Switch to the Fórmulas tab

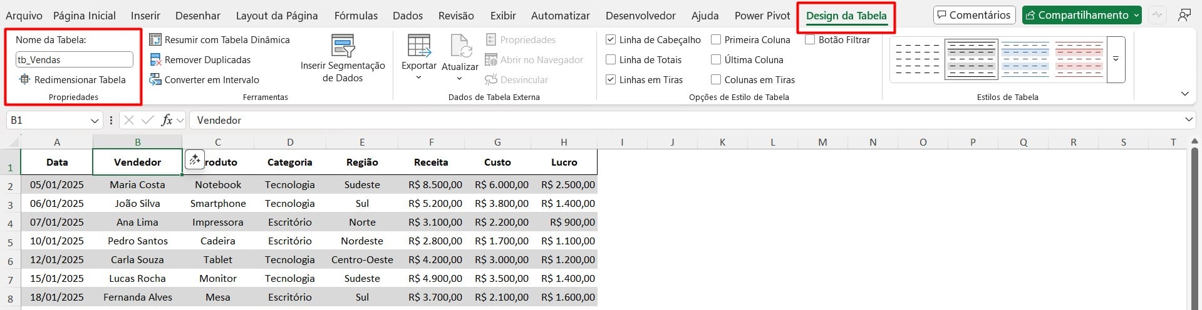356,16
